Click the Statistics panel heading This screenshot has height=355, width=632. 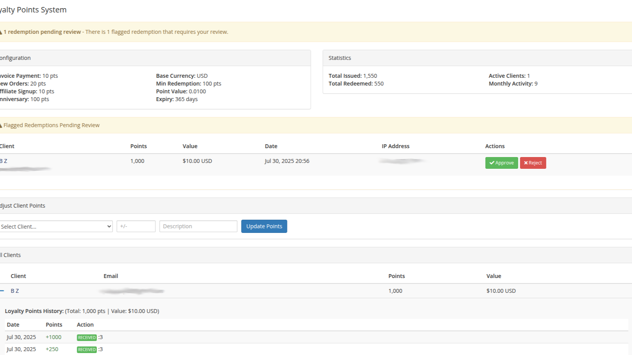(x=340, y=58)
